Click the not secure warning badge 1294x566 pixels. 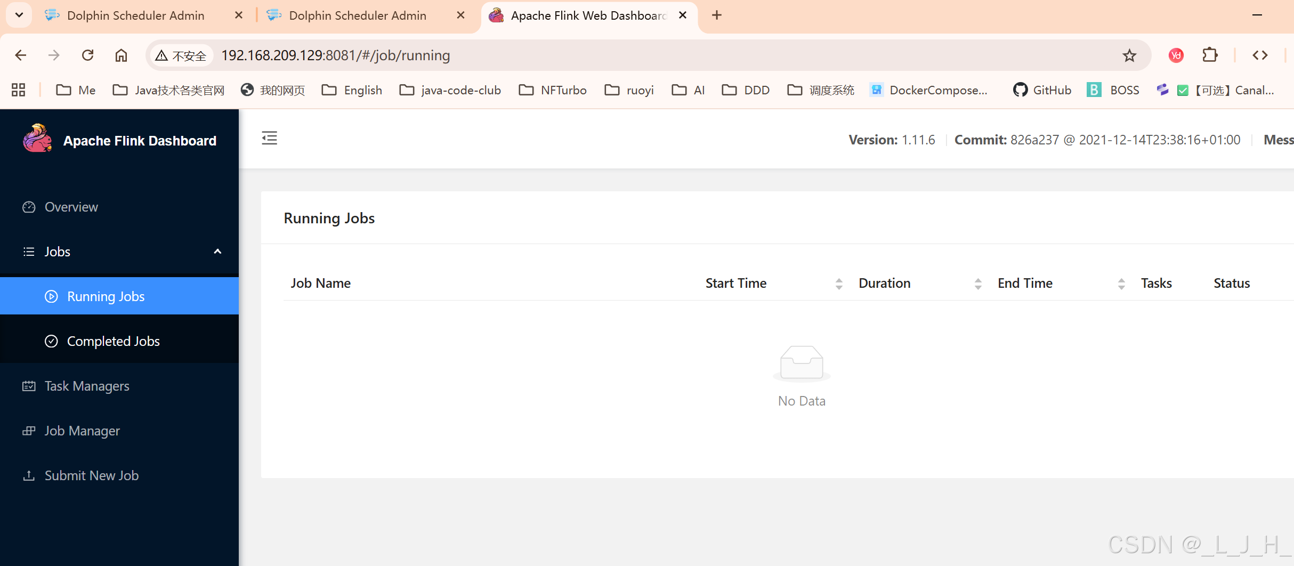pyautogui.click(x=181, y=55)
